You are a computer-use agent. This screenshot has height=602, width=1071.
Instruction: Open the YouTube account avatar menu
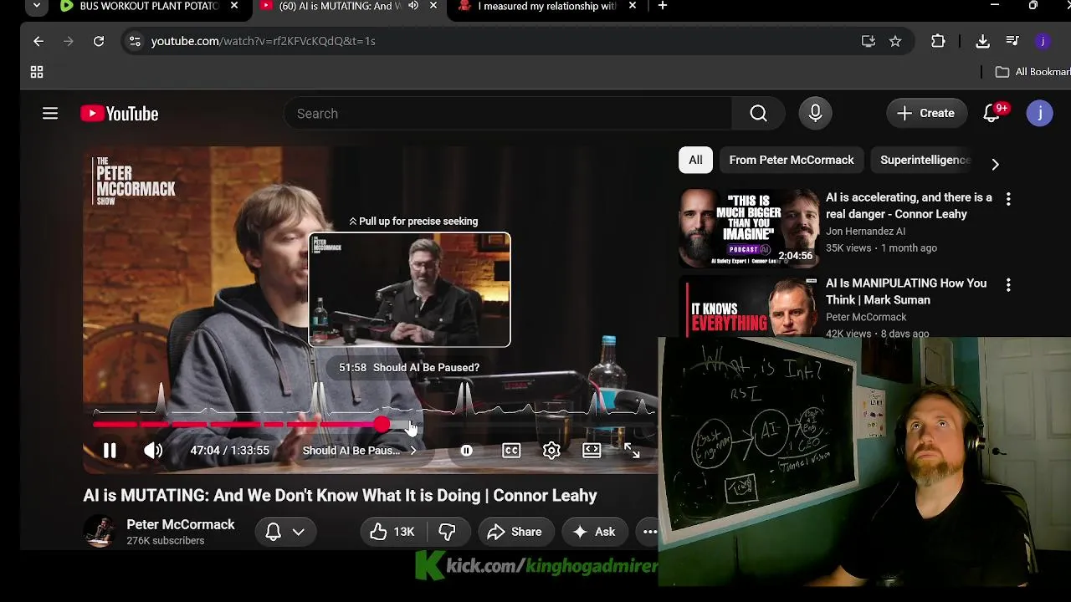[1039, 114]
